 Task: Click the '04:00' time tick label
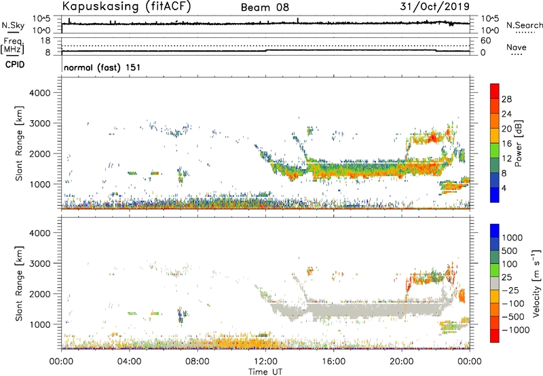(x=130, y=362)
